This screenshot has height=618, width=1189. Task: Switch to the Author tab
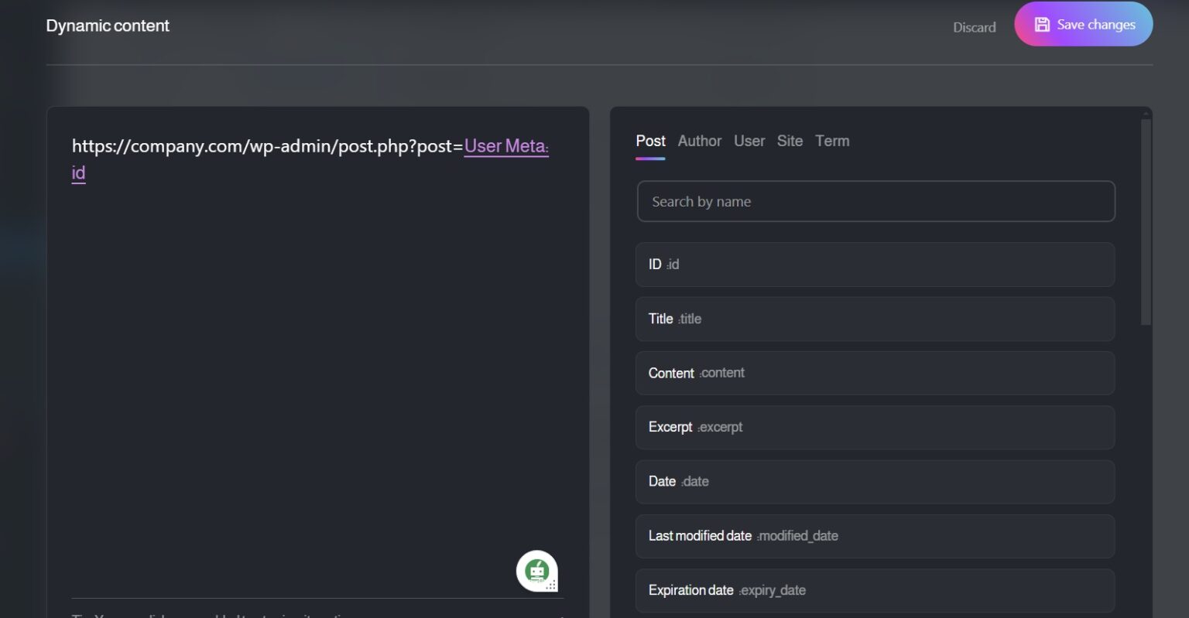tap(700, 141)
